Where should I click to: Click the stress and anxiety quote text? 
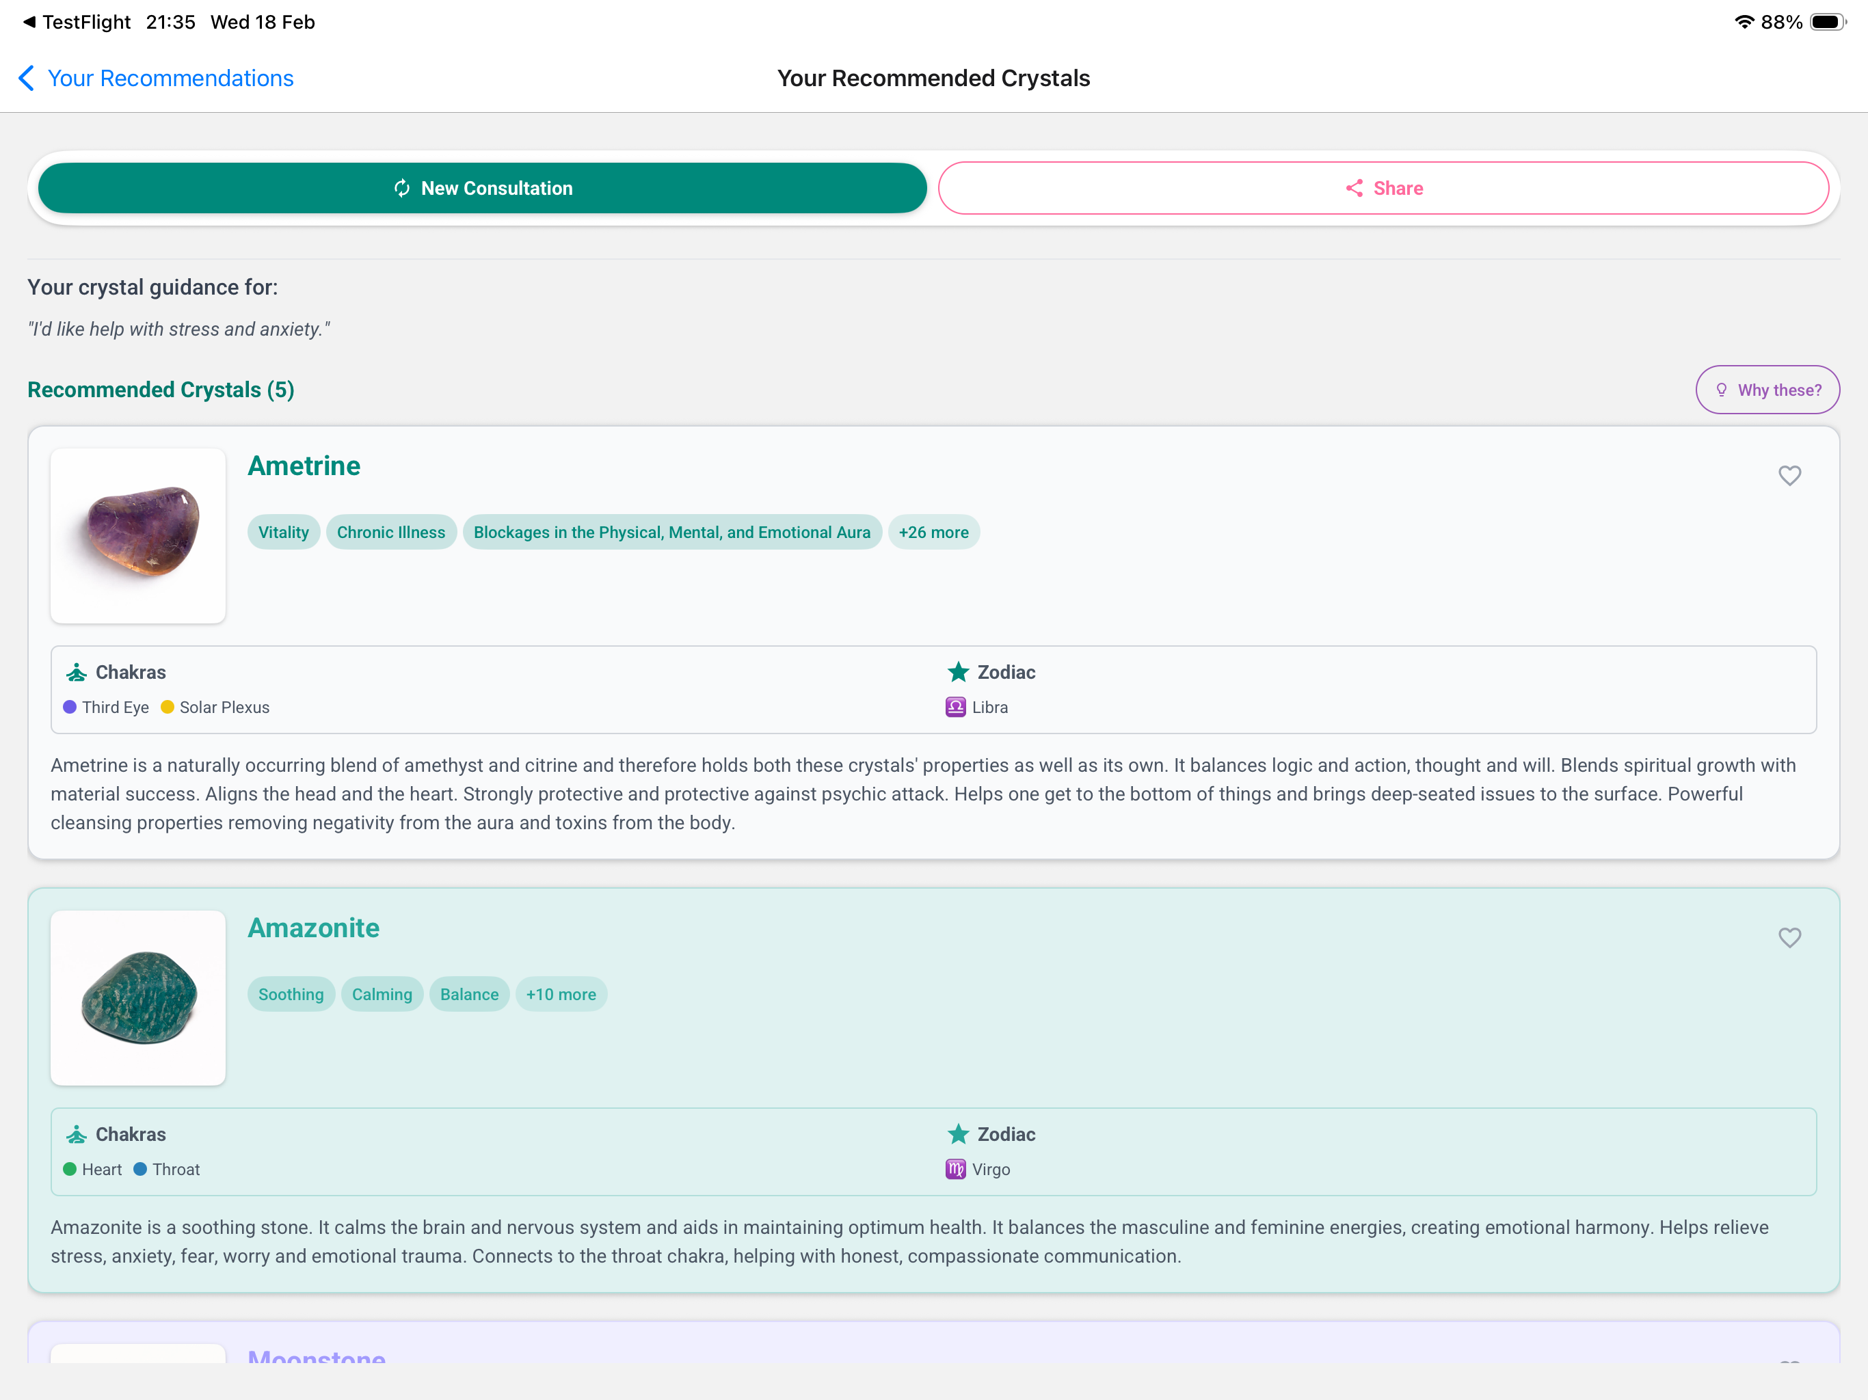point(178,329)
